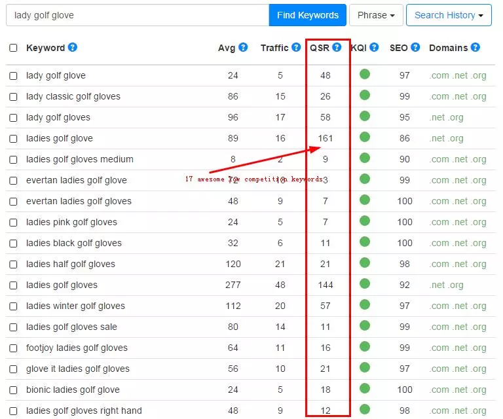The image size is (503, 419).
Task: Open the Avg column help icon
Action: point(243,47)
